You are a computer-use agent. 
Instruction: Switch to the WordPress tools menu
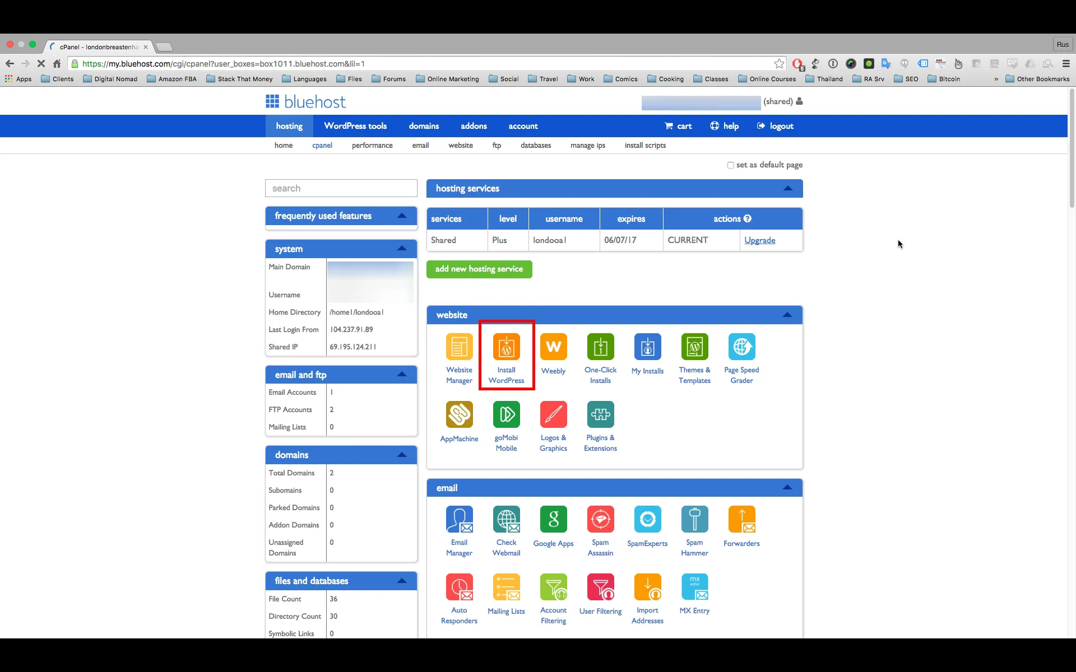(x=355, y=126)
